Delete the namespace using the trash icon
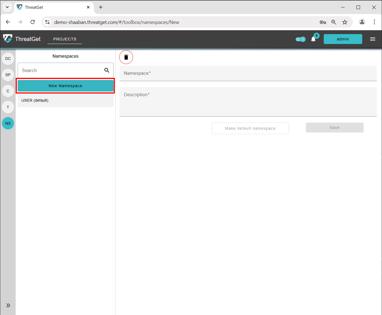 [126, 57]
